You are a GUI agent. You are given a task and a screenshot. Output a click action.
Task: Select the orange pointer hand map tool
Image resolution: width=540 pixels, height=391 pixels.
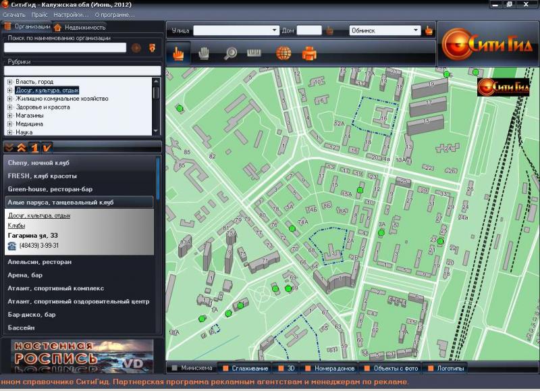(178, 54)
